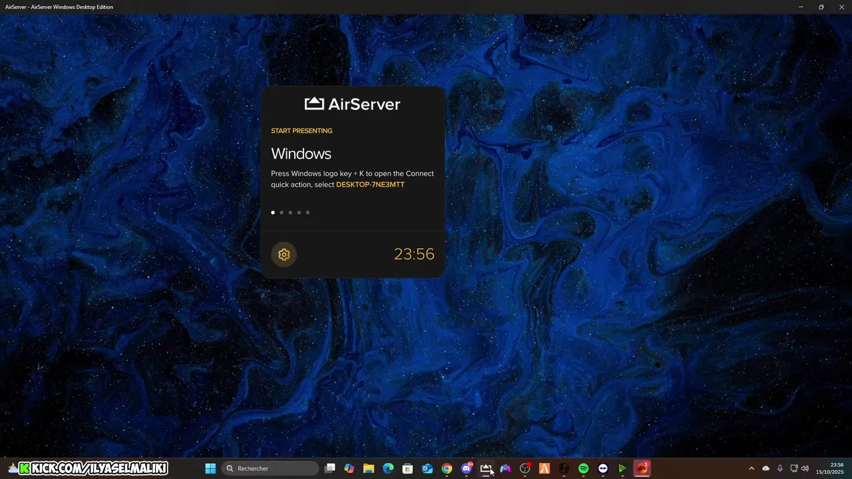The image size is (852, 479).
Task: Open the volume speaker tray icon
Action: (805, 468)
